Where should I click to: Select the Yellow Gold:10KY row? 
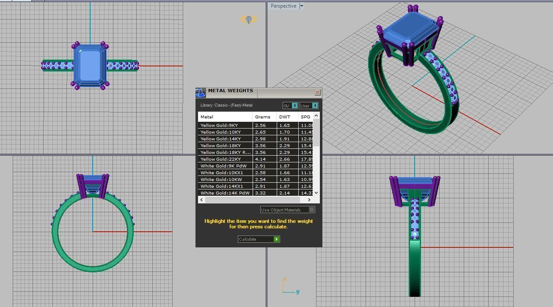pyautogui.click(x=256, y=132)
